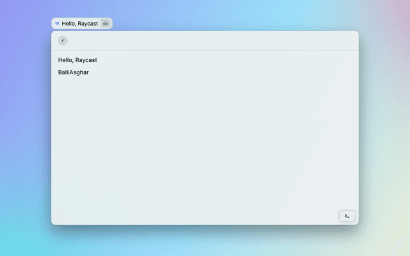The height and width of the screenshot is (256, 410).
Task: Click the divider line below the back button bar
Action: 205,50
